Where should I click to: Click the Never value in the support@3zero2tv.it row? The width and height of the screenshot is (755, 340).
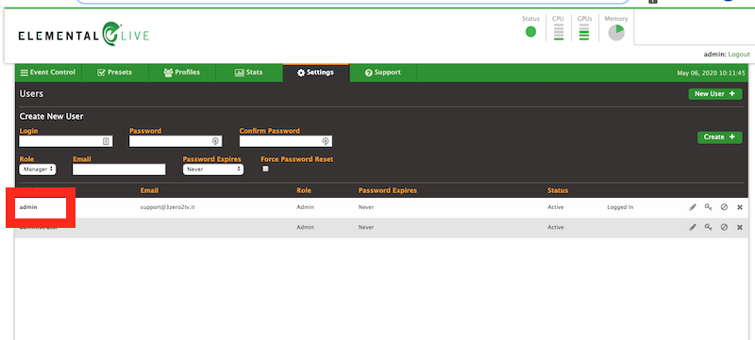point(366,207)
